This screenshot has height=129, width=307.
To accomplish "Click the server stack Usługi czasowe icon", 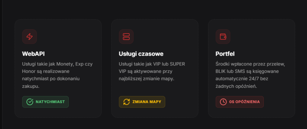I will click(x=126, y=37).
